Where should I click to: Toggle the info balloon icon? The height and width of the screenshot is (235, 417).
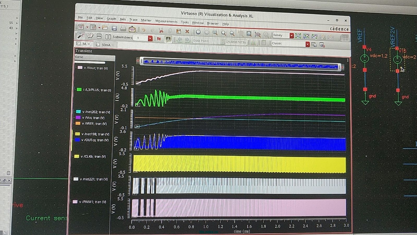click(168, 39)
